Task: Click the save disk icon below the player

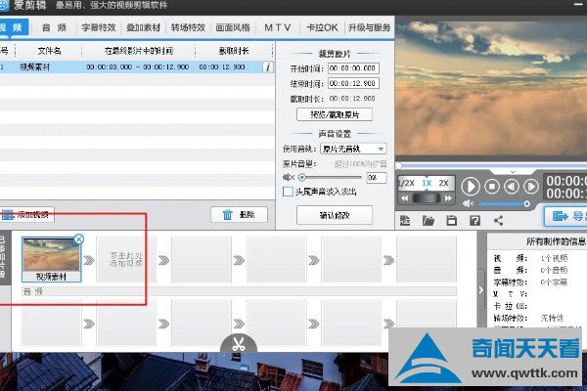Action: coord(451,220)
